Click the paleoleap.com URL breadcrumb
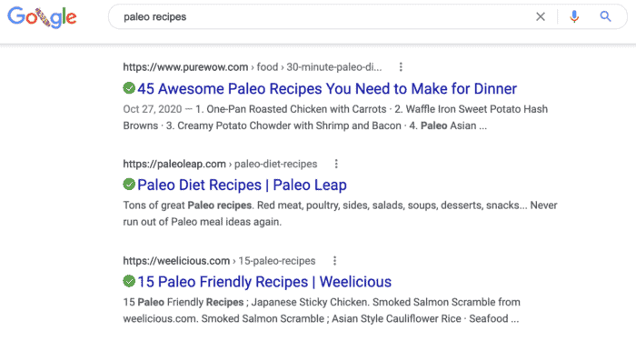 [x=220, y=164]
